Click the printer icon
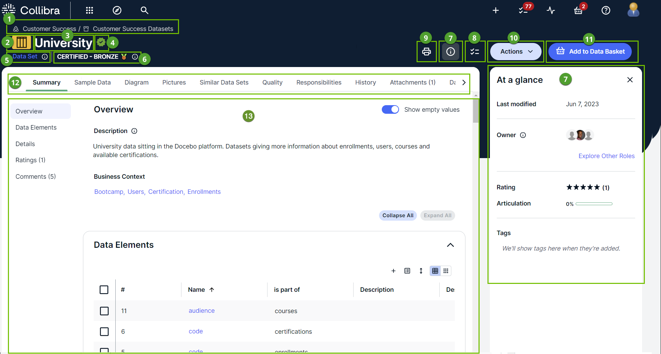The width and height of the screenshot is (661, 354). coord(427,52)
